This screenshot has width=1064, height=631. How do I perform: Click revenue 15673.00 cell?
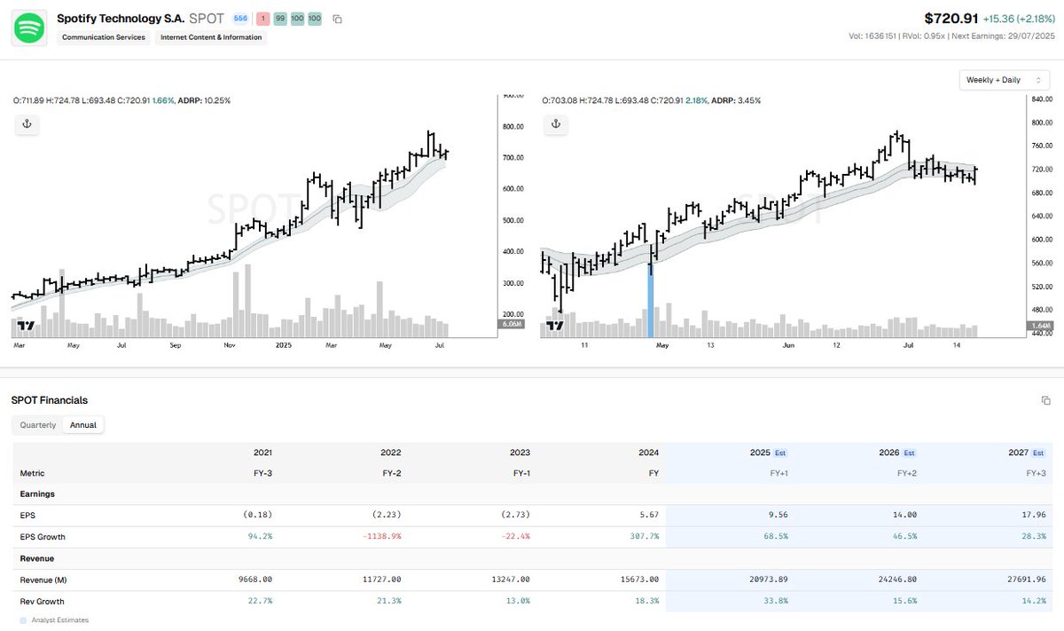tap(639, 580)
